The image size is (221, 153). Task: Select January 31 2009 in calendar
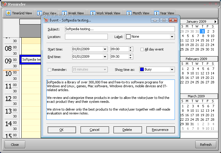coord(212,49)
